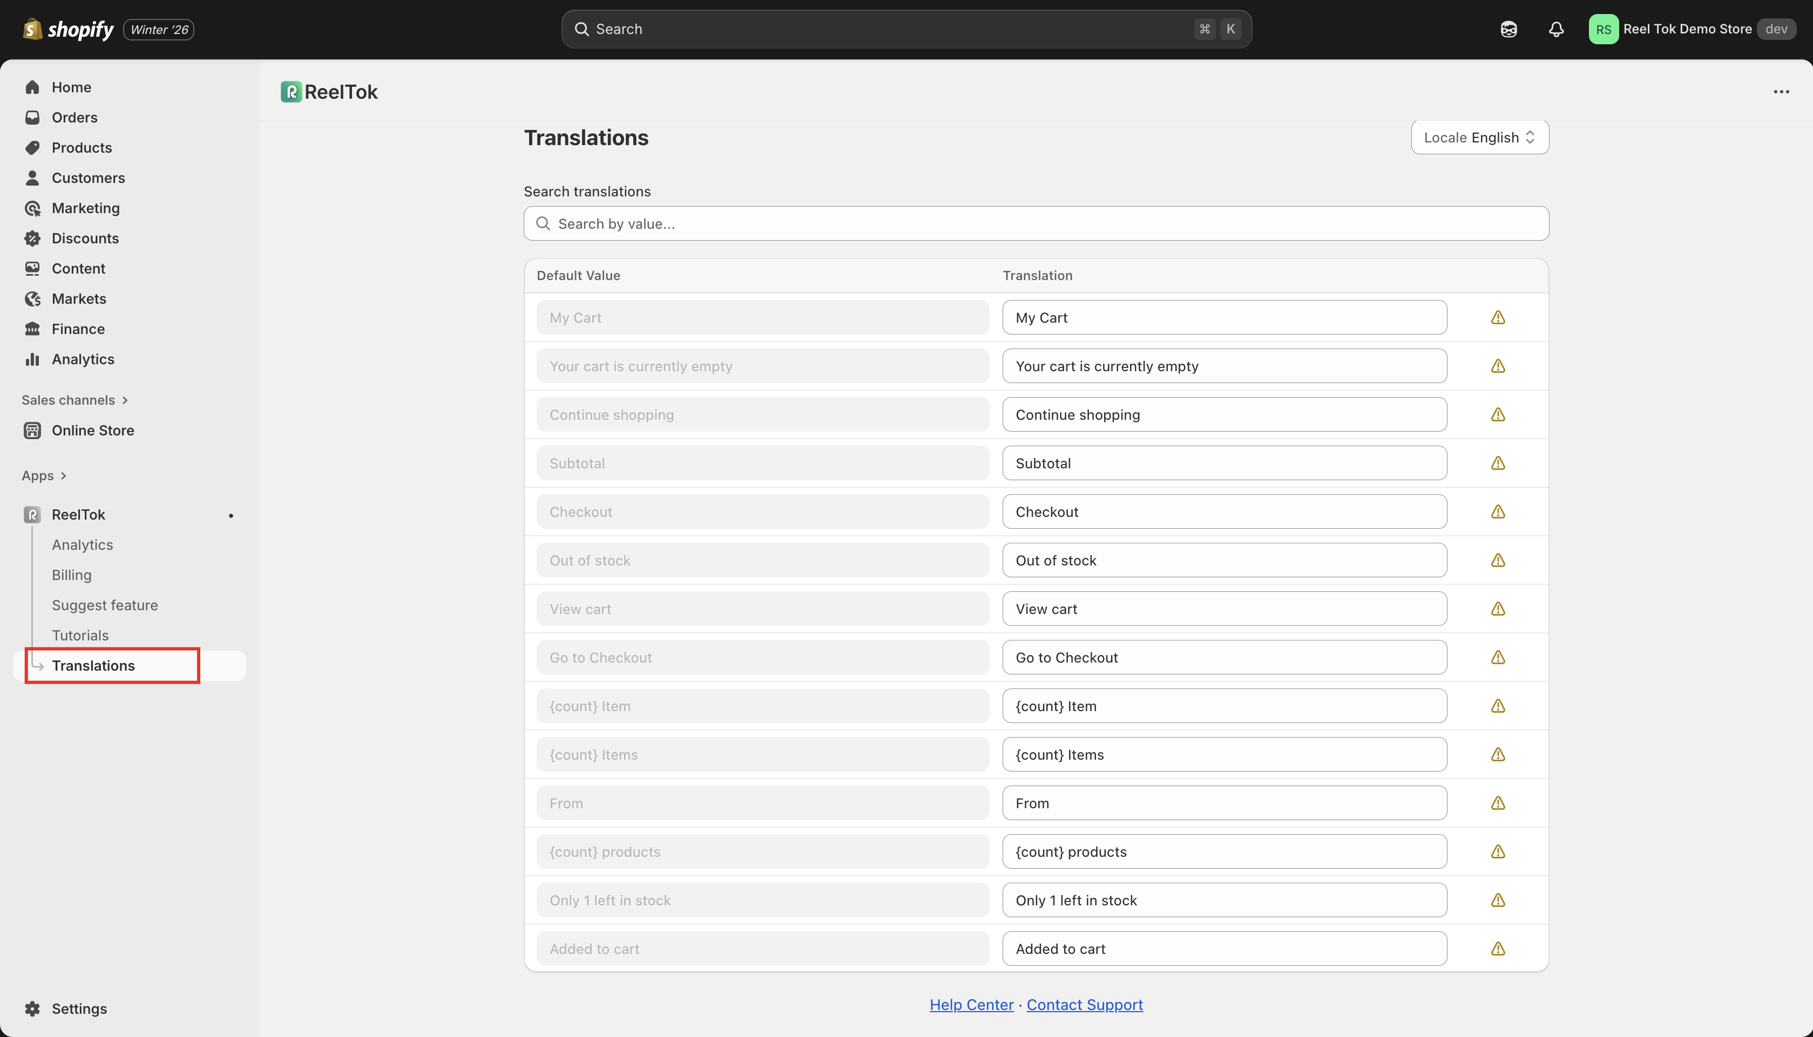Click the Contact Support link
Viewport: 1813px width, 1037px height.
point(1084,1004)
